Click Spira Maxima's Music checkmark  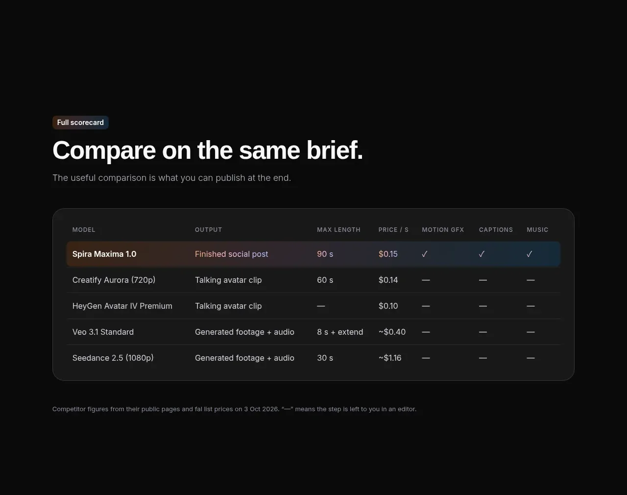click(530, 254)
